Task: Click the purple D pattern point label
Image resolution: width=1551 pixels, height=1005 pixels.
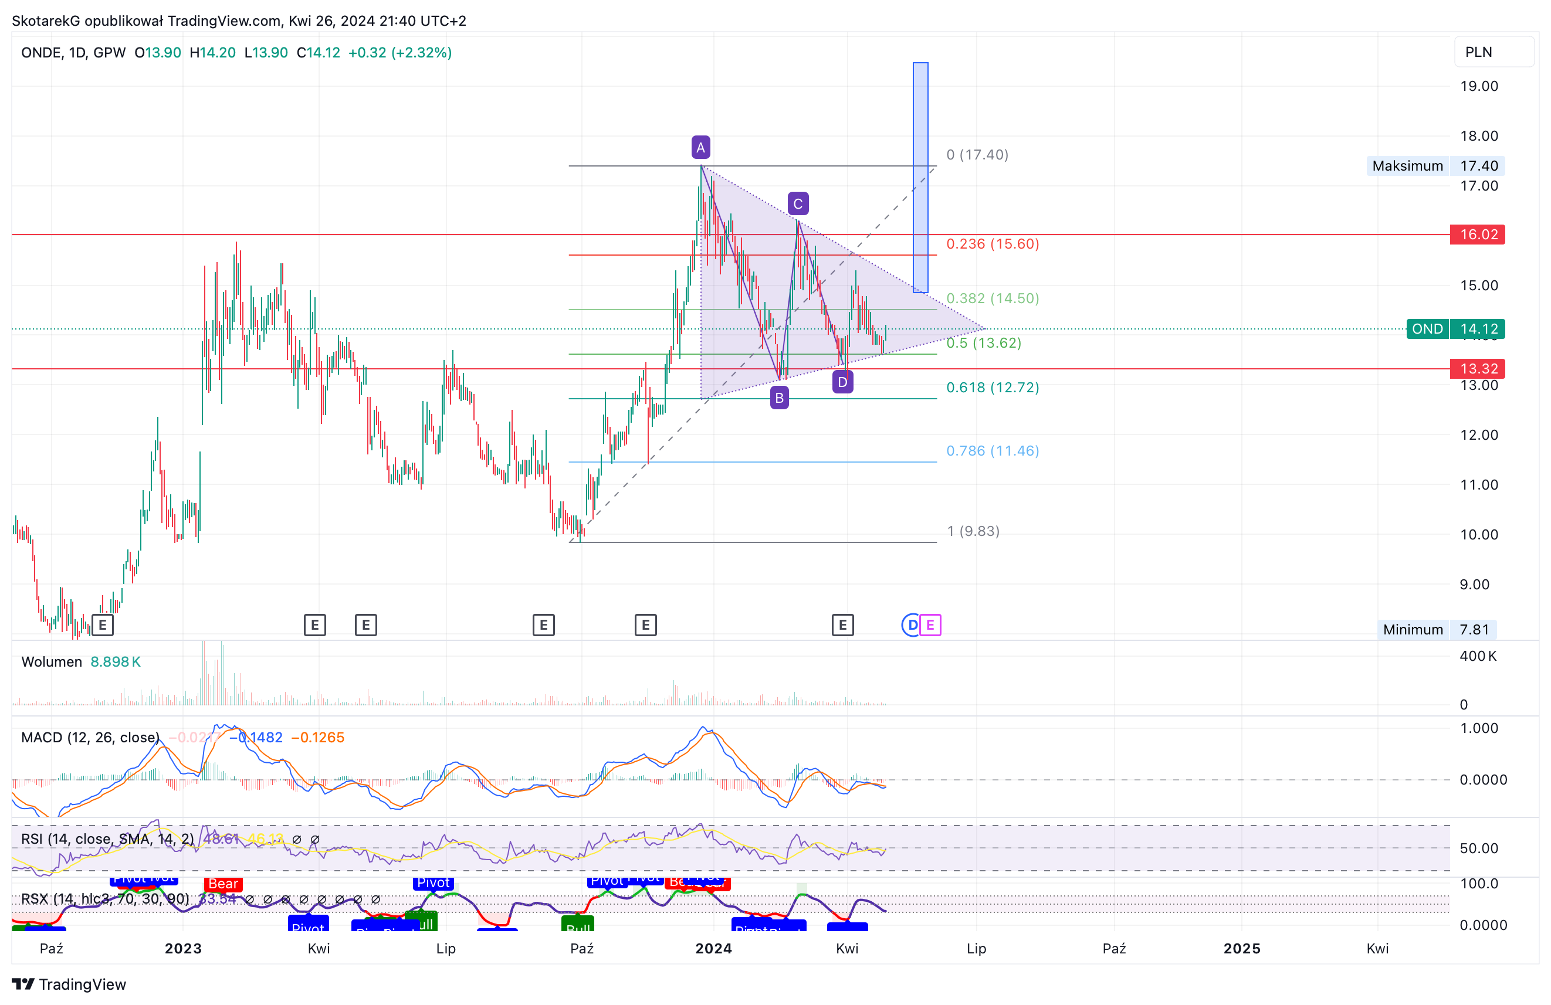Action: coord(842,382)
